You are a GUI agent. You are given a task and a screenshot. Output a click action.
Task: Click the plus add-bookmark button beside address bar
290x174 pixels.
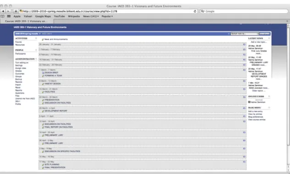[x=16, y=11]
